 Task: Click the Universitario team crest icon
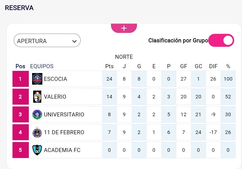[x=37, y=115]
